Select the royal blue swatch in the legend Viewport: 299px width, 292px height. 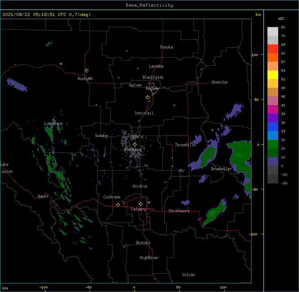(x=273, y=127)
